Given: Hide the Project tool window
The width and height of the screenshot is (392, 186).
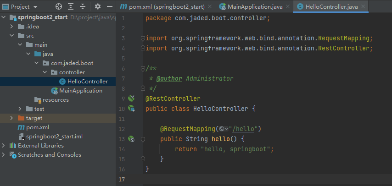Looking at the screenshot, I should tap(109, 7).
